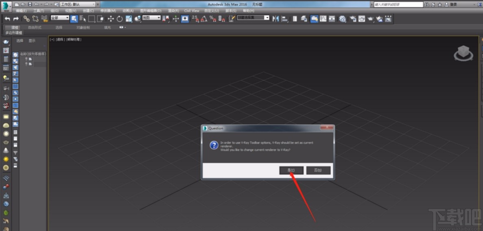The image size is (483, 231).
Task: Open the Modifiers (修改器) menu
Action: coord(108,11)
